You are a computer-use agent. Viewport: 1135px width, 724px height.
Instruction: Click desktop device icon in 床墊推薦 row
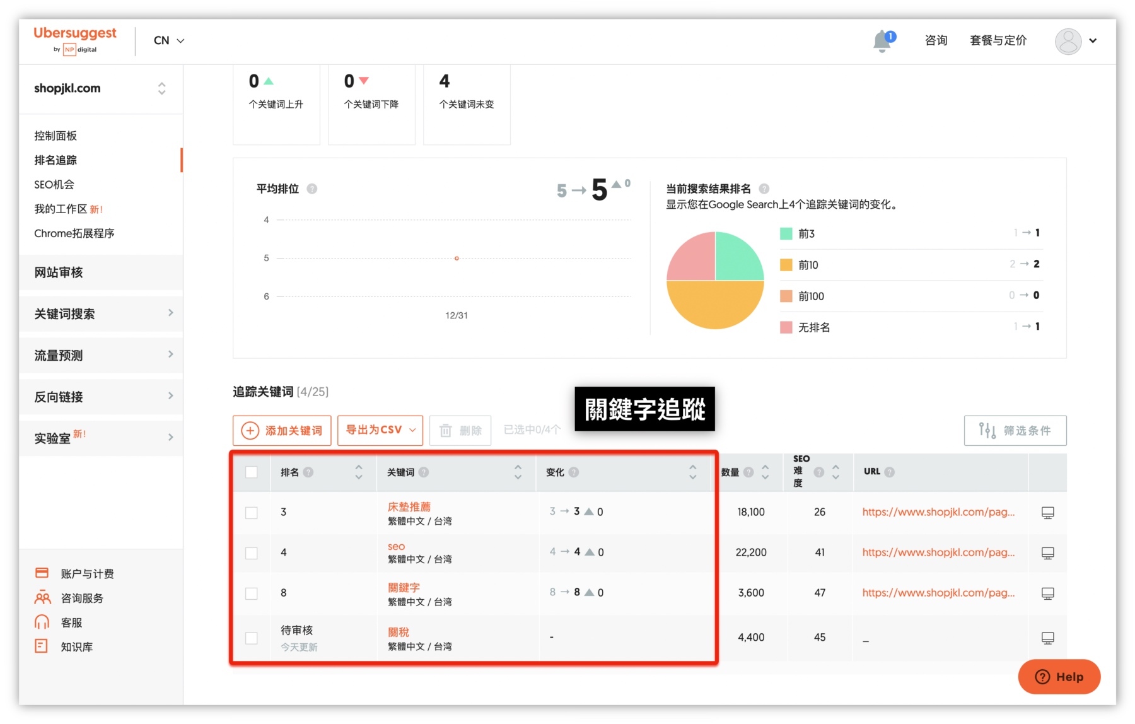1047,513
